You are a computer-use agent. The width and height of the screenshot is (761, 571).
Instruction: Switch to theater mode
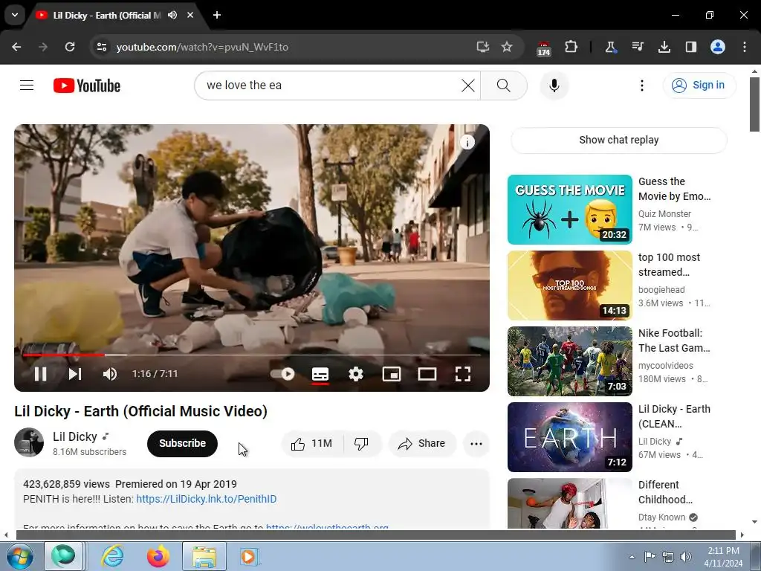point(427,374)
